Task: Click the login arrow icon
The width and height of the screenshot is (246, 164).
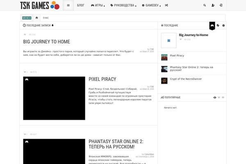Action: tap(221, 5)
